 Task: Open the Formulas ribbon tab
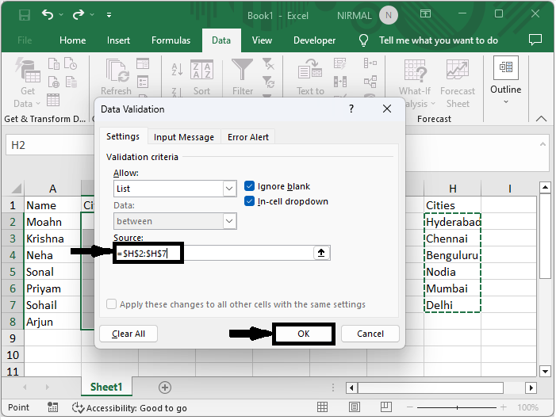pos(171,40)
